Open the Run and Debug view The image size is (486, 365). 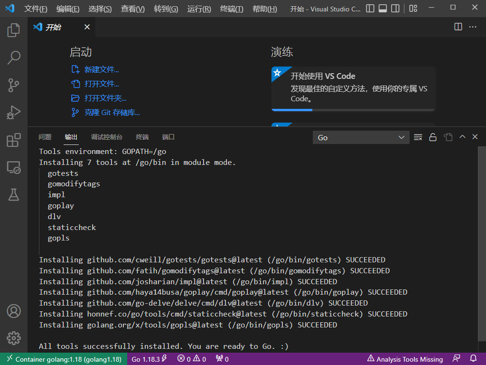click(x=14, y=112)
